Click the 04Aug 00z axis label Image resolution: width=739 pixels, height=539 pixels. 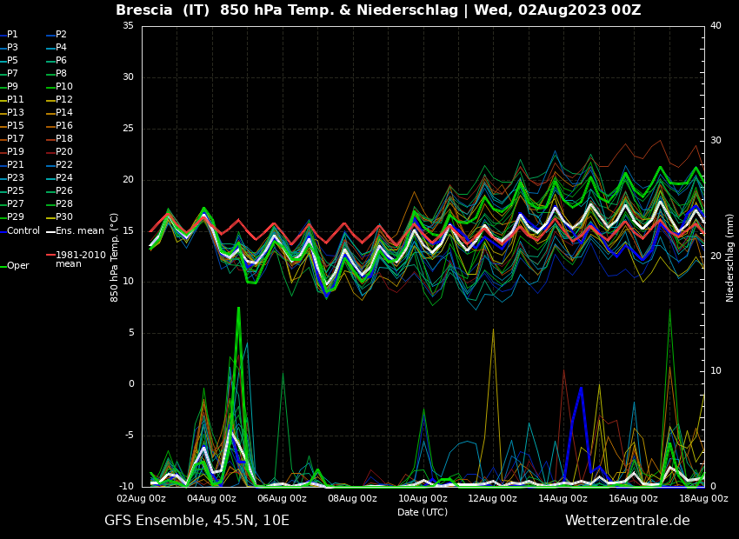212,498
